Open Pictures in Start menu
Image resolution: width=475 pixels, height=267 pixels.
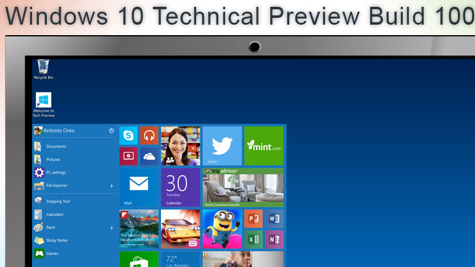[x=75, y=159]
